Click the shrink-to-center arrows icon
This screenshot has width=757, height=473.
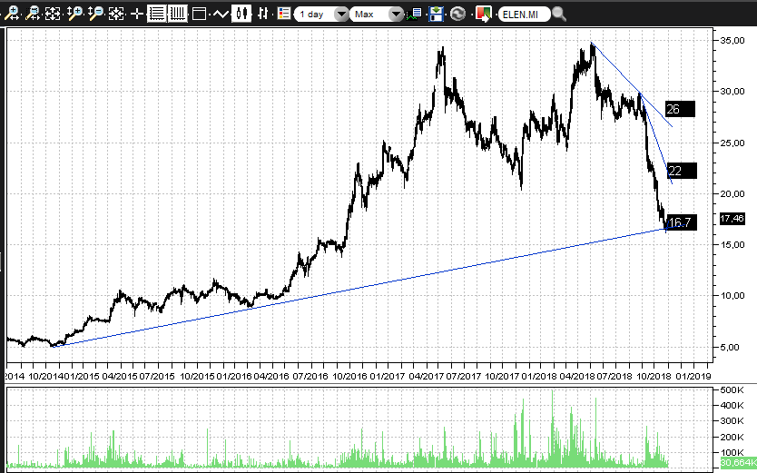pyautogui.click(x=116, y=14)
